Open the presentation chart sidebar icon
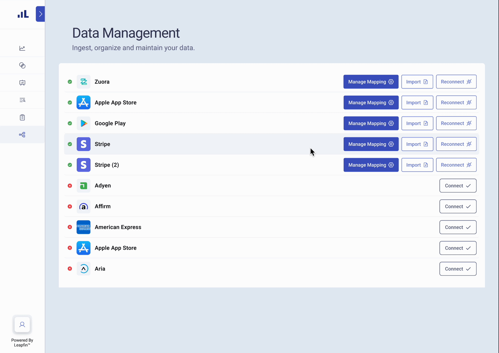 (x=22, y=83)
